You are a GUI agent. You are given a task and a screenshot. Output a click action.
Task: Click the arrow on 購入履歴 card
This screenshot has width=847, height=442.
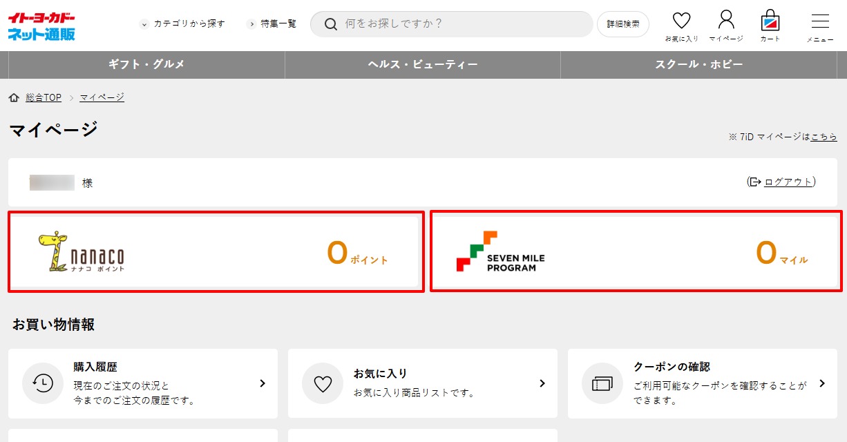tap(263, 383)
